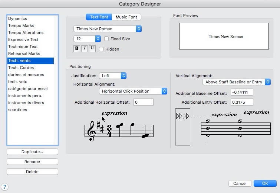Viewport: 280px width, 193px height.
Task: Enable the Fixed Size checkbox
Action: coord(106,39)
